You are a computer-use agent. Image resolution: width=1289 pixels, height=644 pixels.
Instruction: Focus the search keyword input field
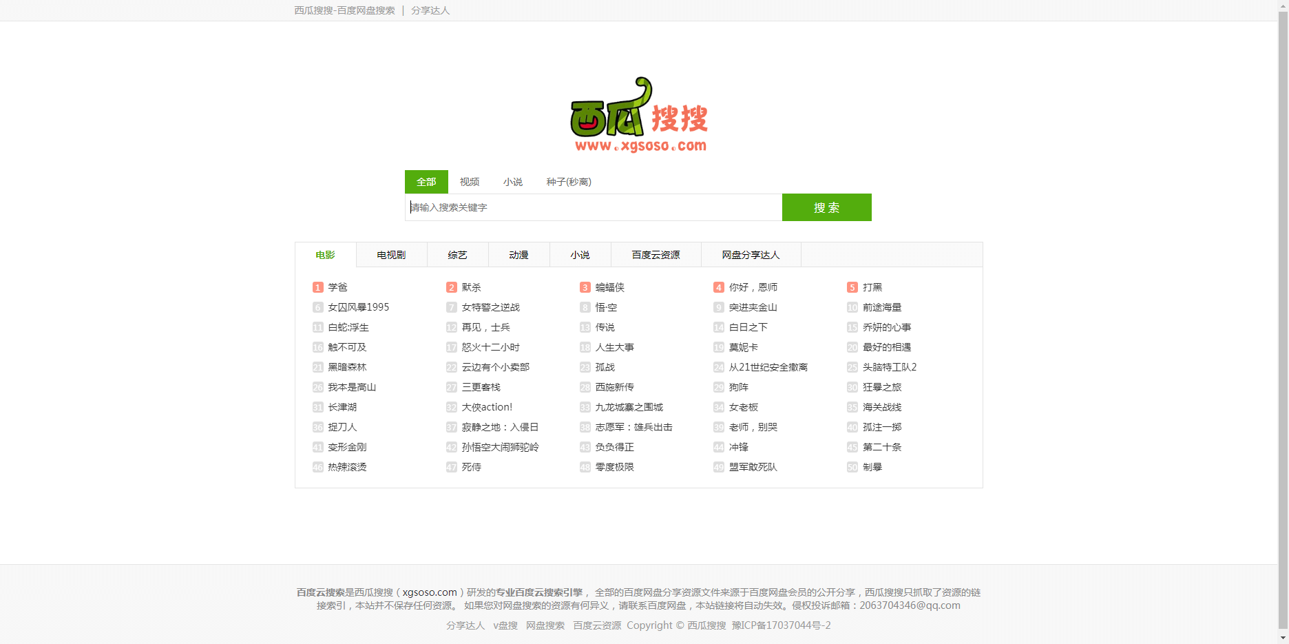pyautogui.click(x=594, y=207)
